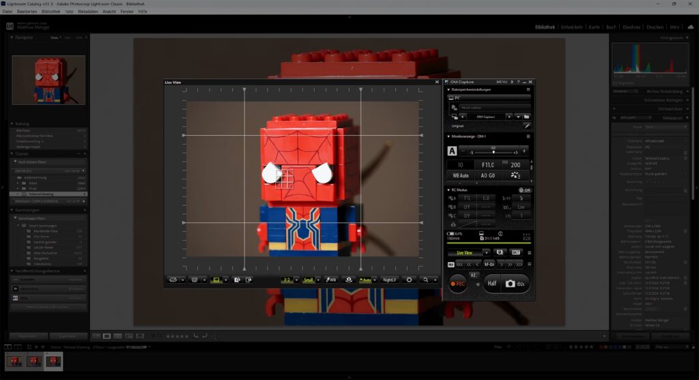Select the first filmstrip thumbnail
This screenshot has height=380, width=699.
pyautogui.click(x=14, y=362)
